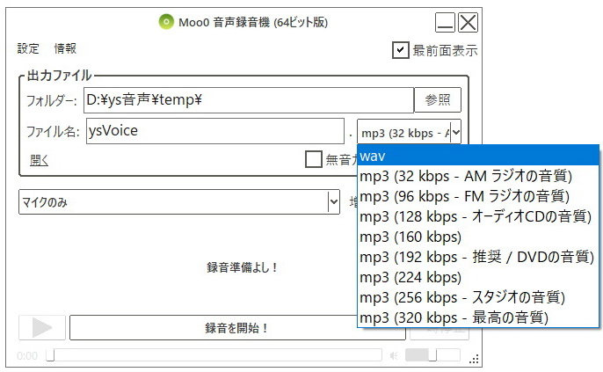Click the フォルダー path input field
The image size is (603, 372).
coord(249,100)
